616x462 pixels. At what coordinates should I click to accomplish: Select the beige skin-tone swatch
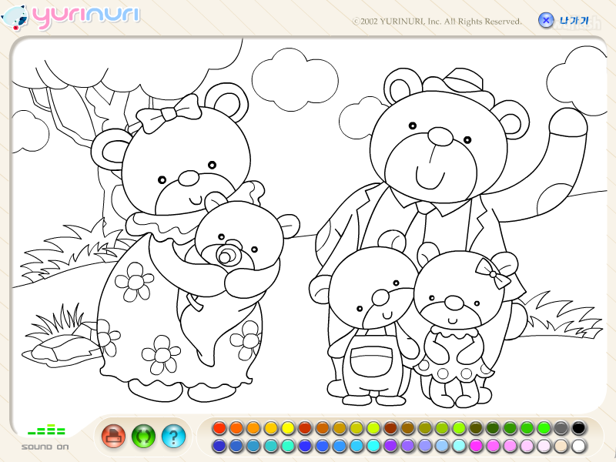[x=561, y=446]
